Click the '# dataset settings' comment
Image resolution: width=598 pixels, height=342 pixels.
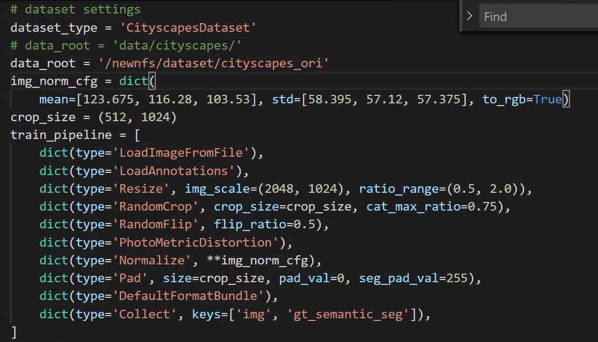(75, 10)
